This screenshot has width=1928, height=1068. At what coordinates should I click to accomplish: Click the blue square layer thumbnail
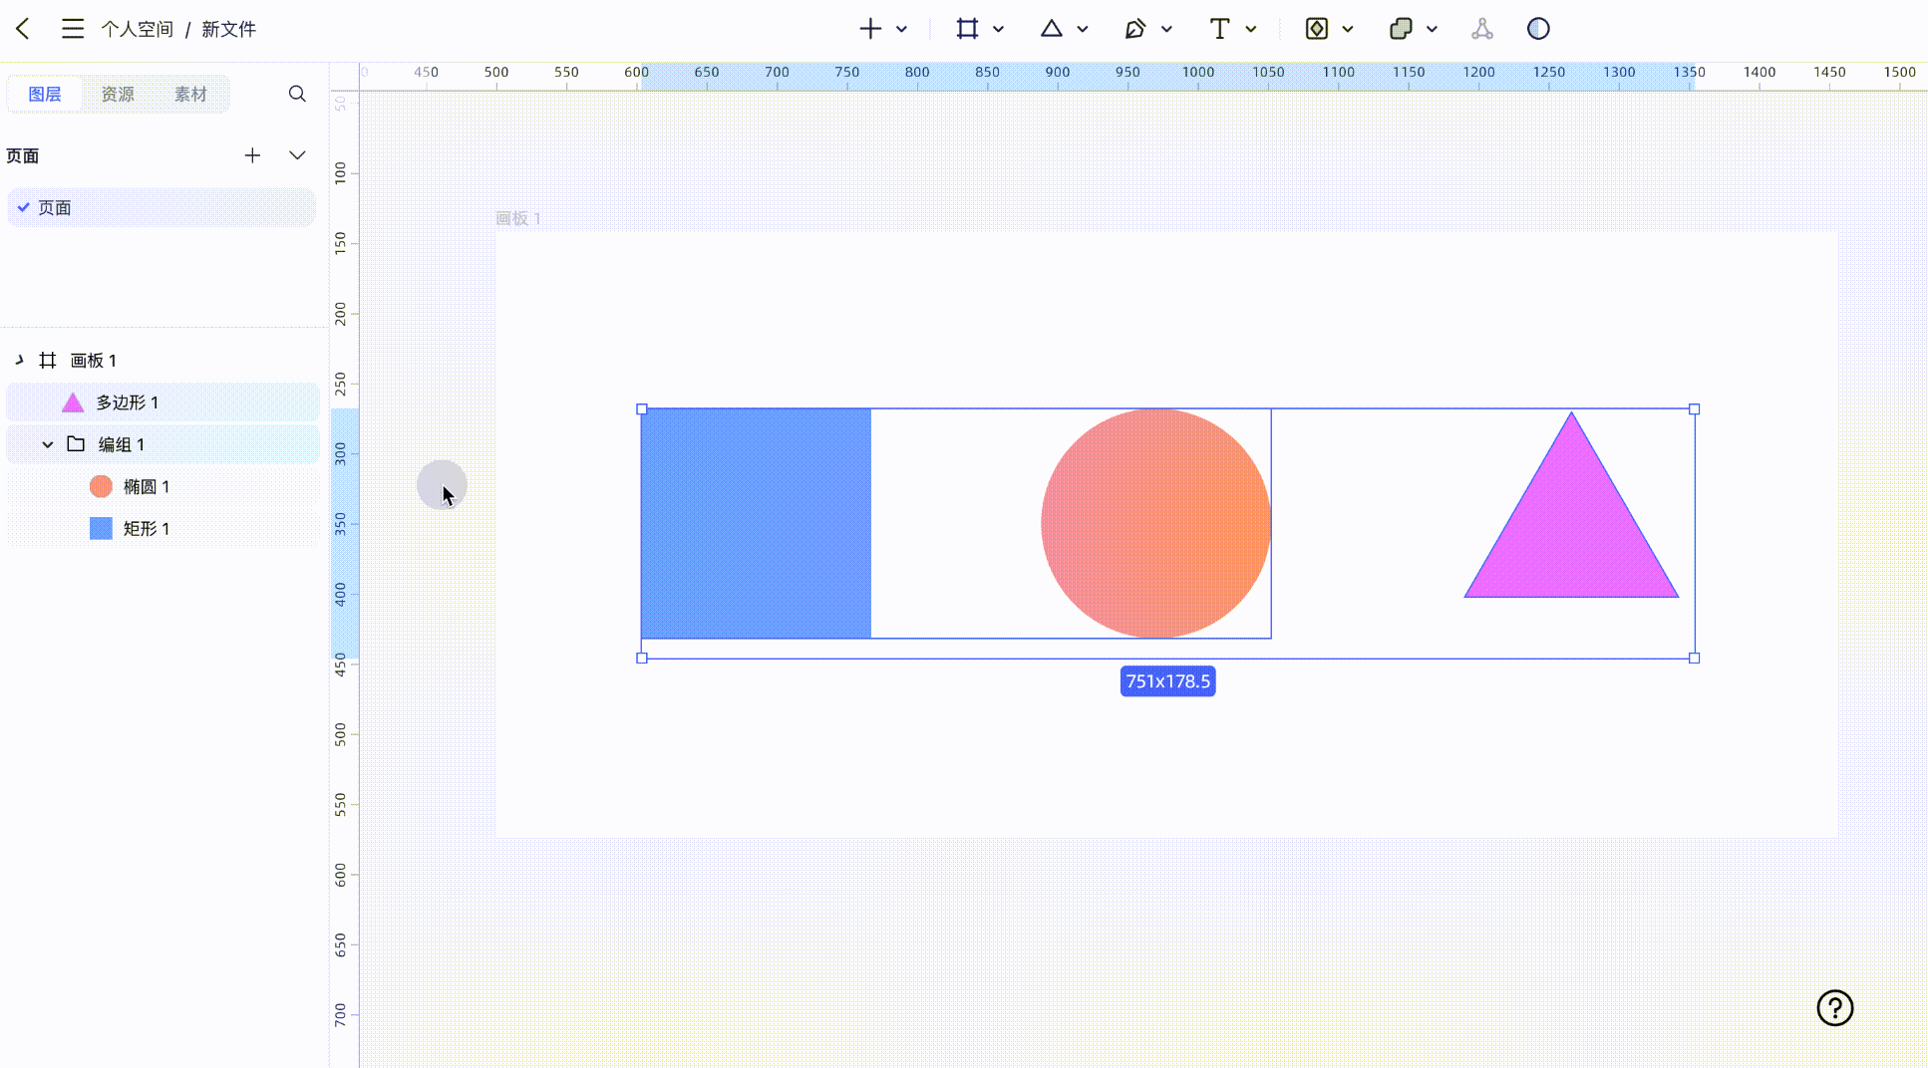tap(101, 528)
